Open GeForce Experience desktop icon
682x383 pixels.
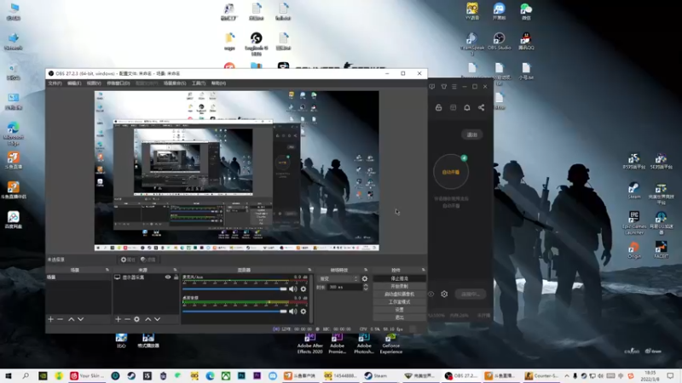390,344
